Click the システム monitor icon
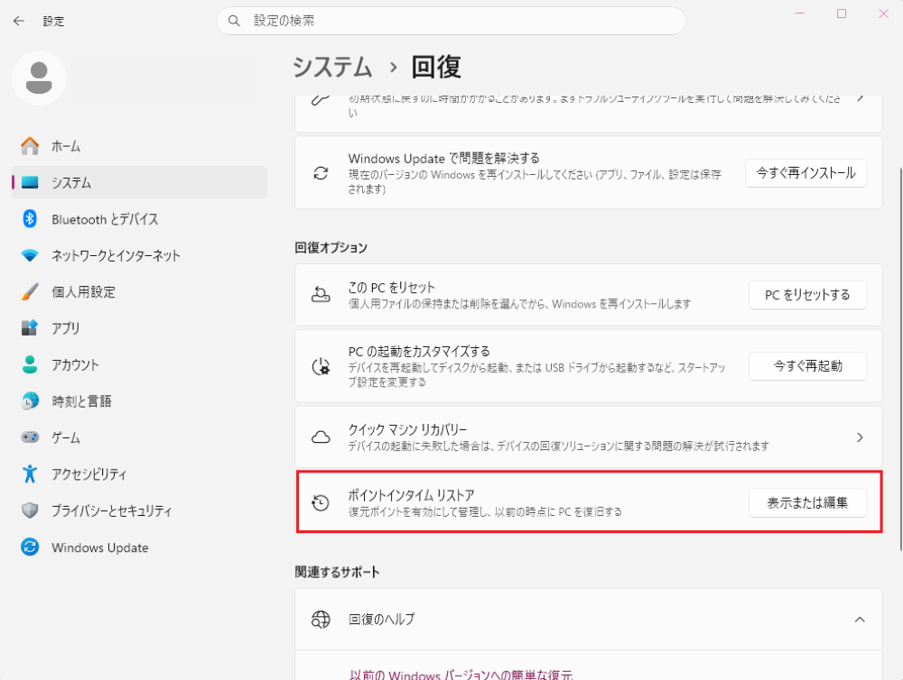Screen dimensions: 903x680 point(30,182)
